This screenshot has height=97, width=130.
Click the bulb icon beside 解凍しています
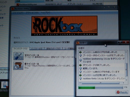[80, 68]
